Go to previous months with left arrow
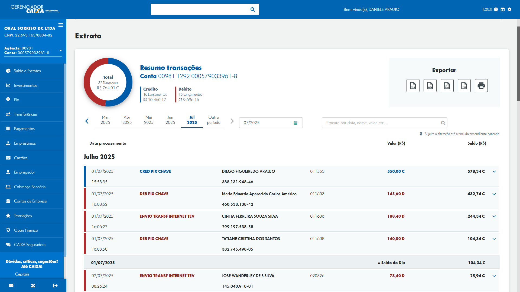The height and width of the screenshot is (292, 520). tap(87, 121)
